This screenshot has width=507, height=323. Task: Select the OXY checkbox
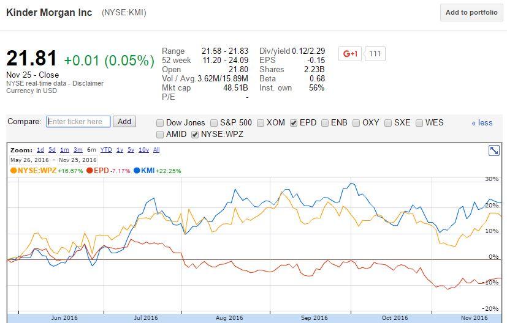[x=356, y=123]
